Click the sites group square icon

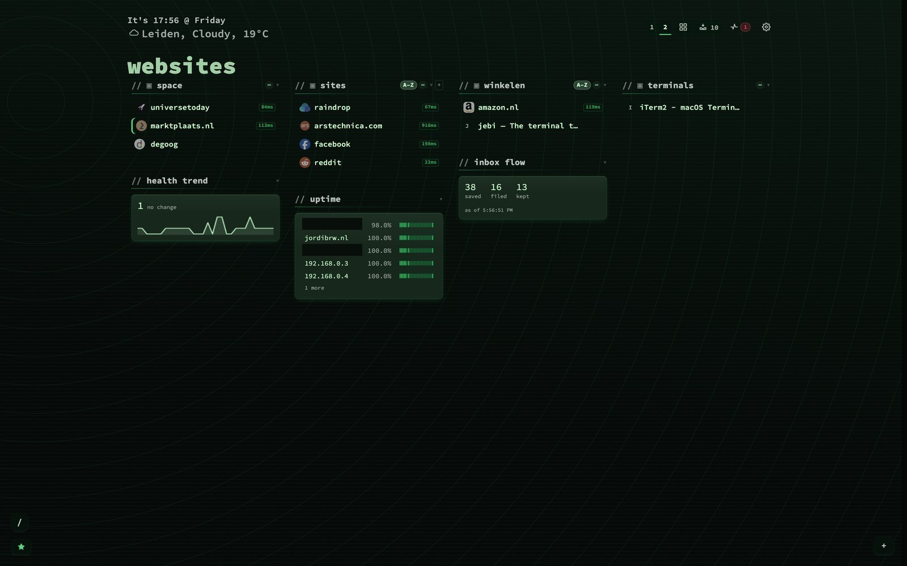[x=312, y=86]
